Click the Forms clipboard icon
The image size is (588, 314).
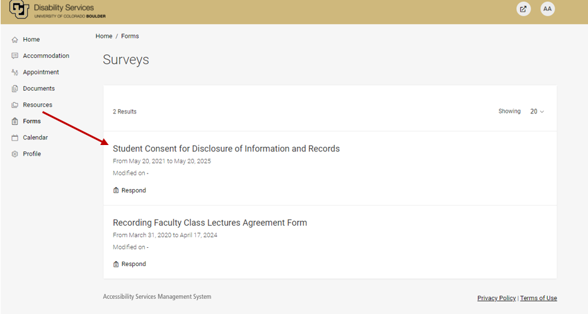coord(14,121)
